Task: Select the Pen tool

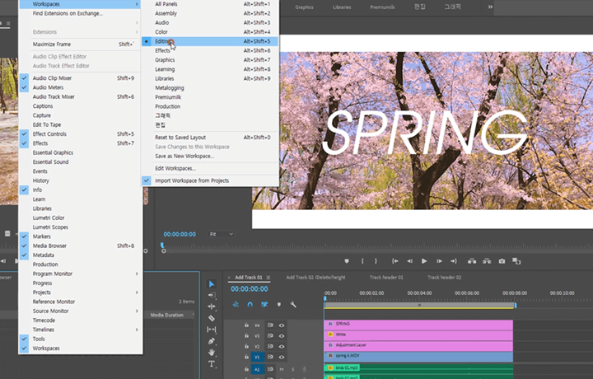Action: coord(212,341)
